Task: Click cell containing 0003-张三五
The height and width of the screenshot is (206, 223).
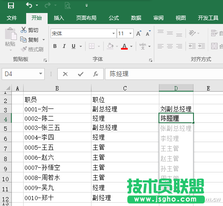Action: (57, 127)
